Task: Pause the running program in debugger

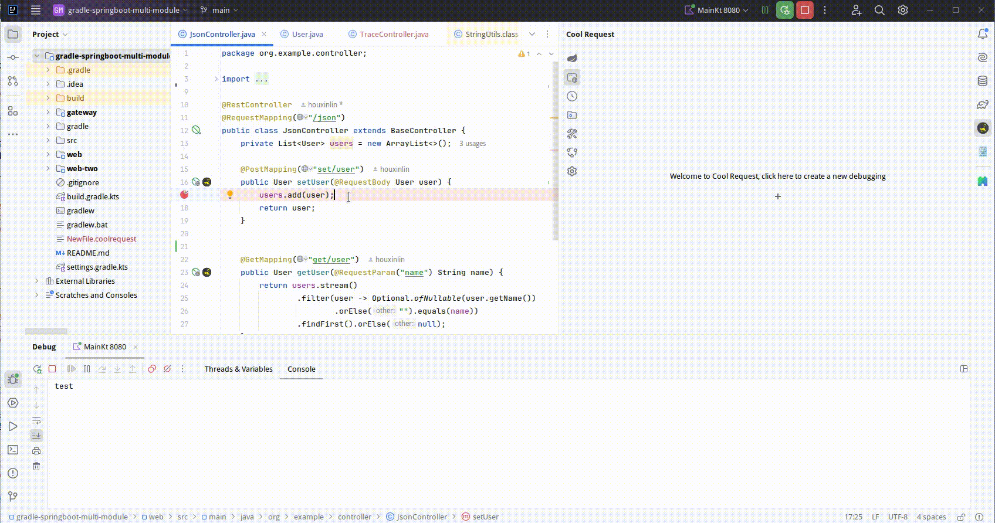Action: click(x=87, y=369)
